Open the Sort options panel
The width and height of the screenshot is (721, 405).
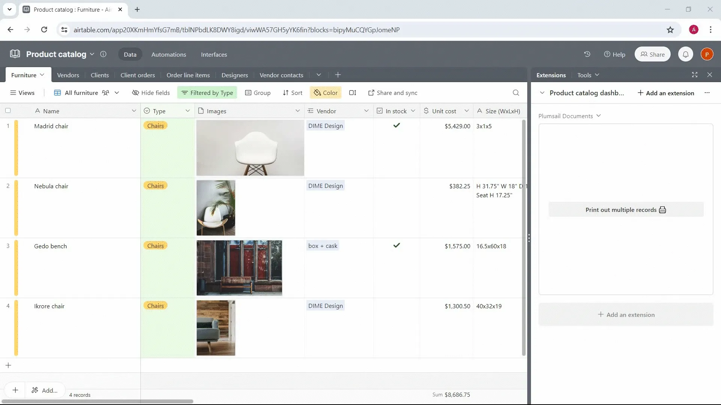click(292, 93)
